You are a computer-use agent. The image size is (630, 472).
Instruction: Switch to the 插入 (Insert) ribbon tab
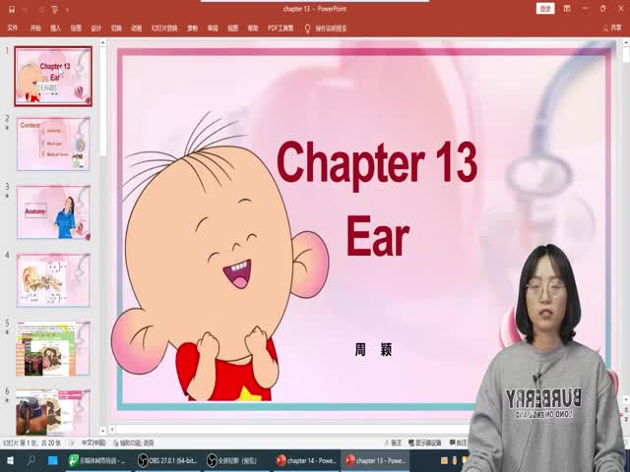click(55, 29)
